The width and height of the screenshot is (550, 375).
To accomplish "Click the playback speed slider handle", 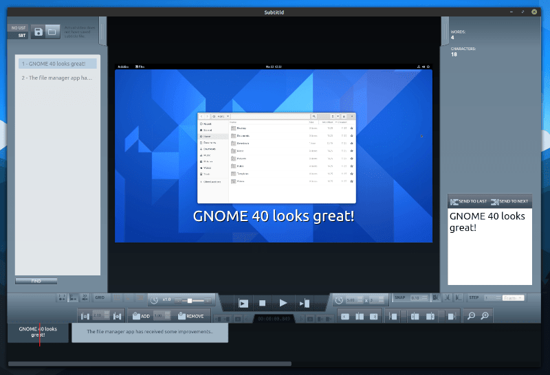I will coord(190,301).
